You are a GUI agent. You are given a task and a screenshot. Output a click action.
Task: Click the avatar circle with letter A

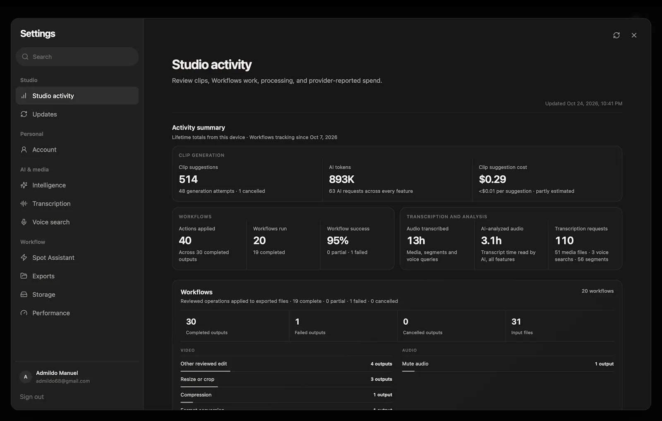coord(26,377)
